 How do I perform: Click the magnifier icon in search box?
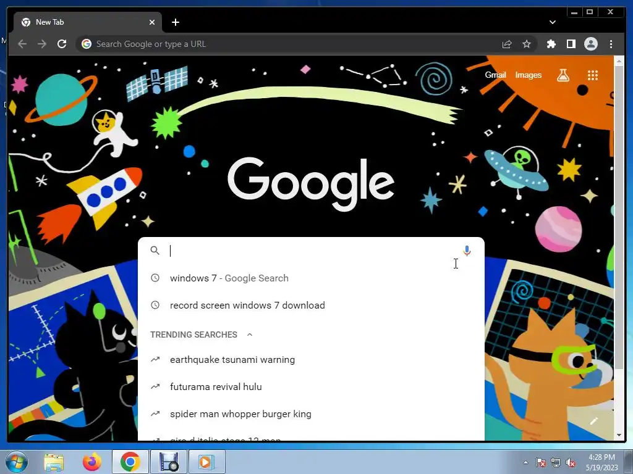click(x=155, y=251)
